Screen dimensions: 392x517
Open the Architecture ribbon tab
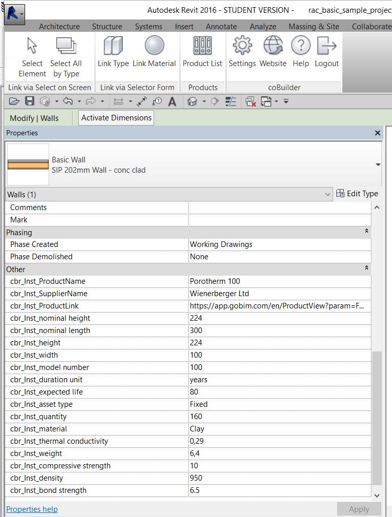(x=59, y=26)
